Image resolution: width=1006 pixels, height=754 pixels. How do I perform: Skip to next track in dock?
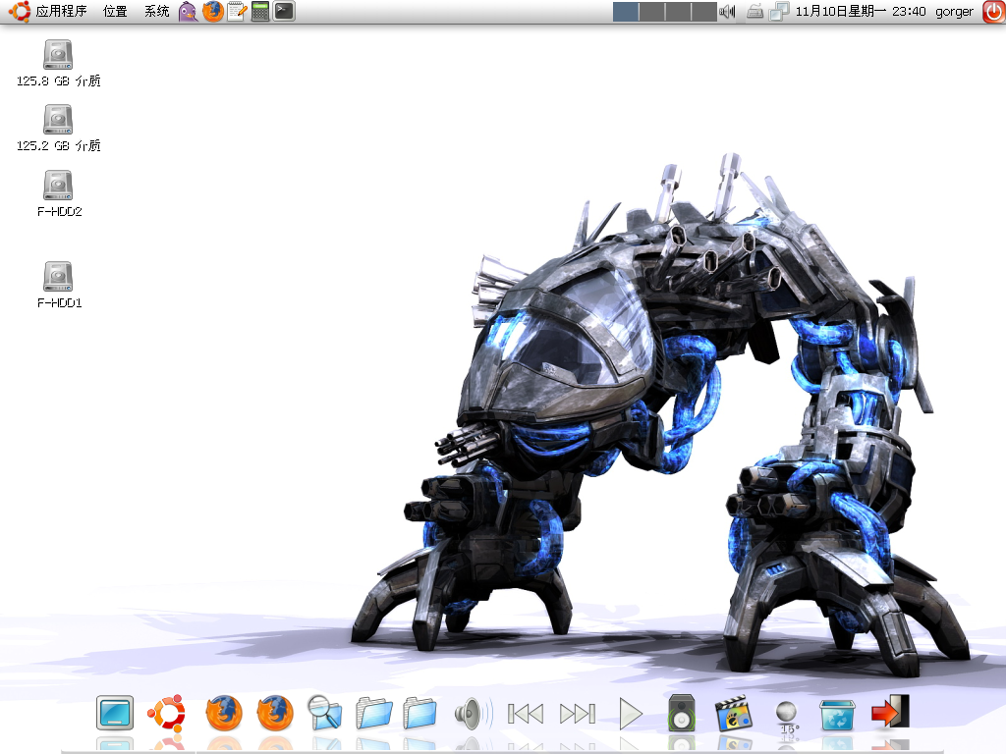pyautogui.click(x=578, y=714)
